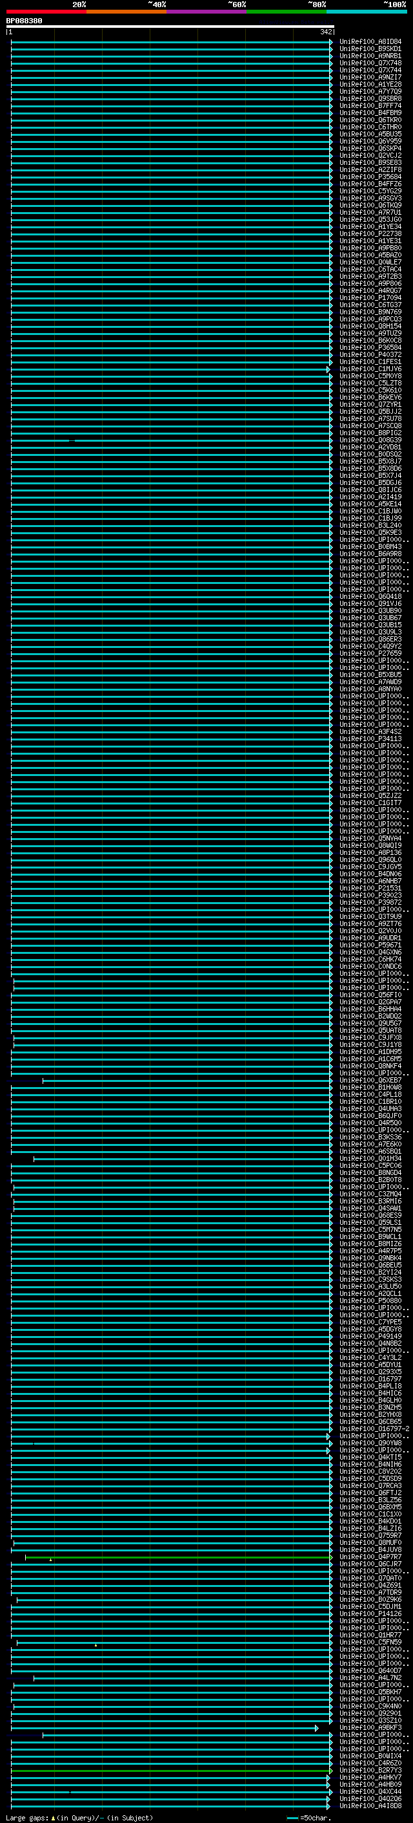Image resolution: width=413 pixels, height=1823 pixels.
Task: Select the UniRef100_Q2GPA7 label
Action: 370,1002
